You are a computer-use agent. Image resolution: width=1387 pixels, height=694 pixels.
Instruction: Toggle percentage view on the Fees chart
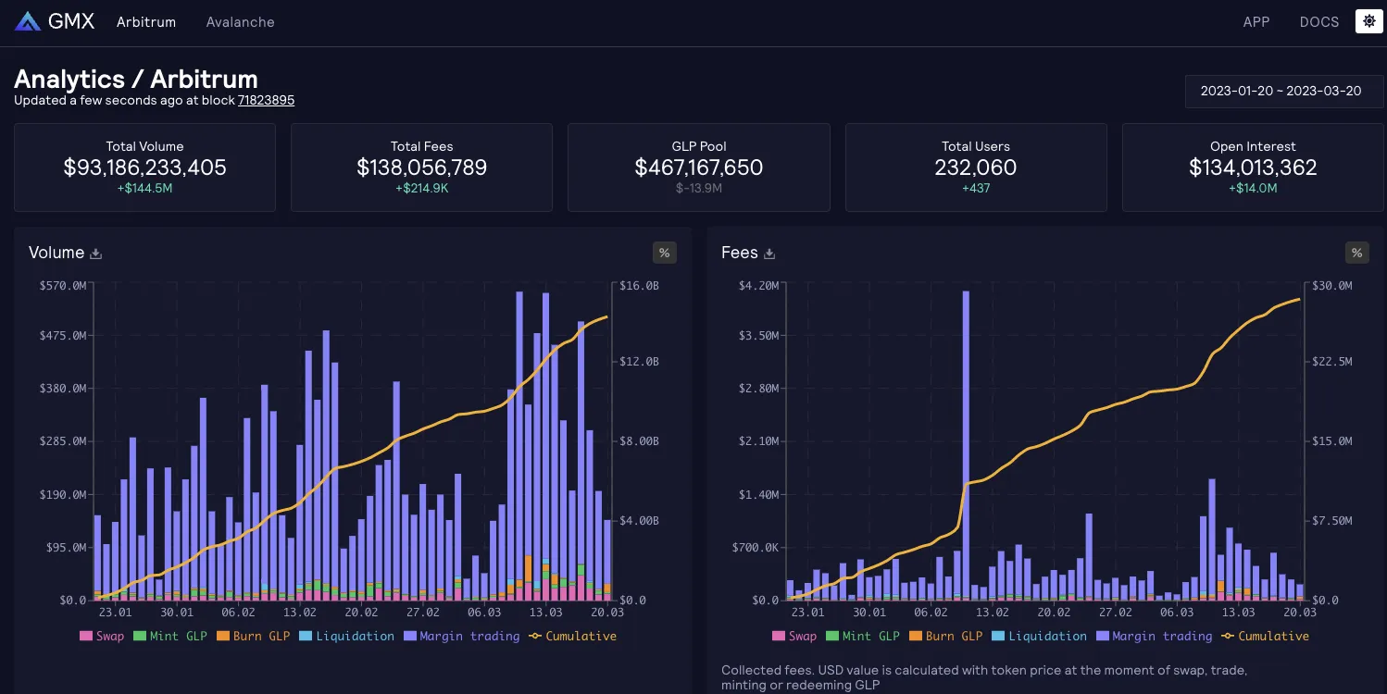[x=1356, y=252]
